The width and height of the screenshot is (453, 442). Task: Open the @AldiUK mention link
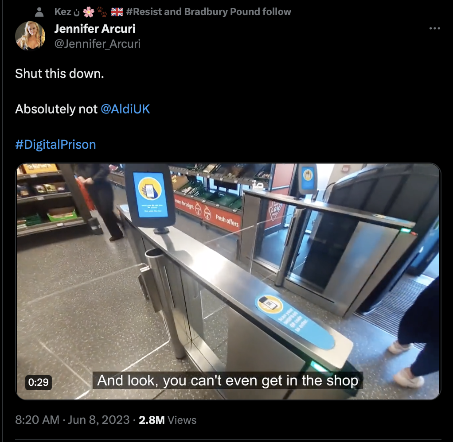[125, 109]
